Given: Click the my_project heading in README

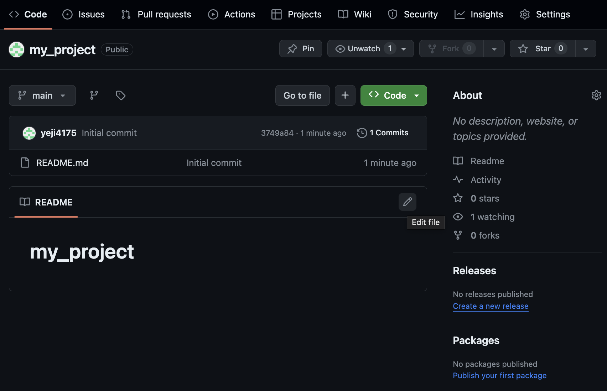Looking at the screenshot, I should tap(82, 252).
